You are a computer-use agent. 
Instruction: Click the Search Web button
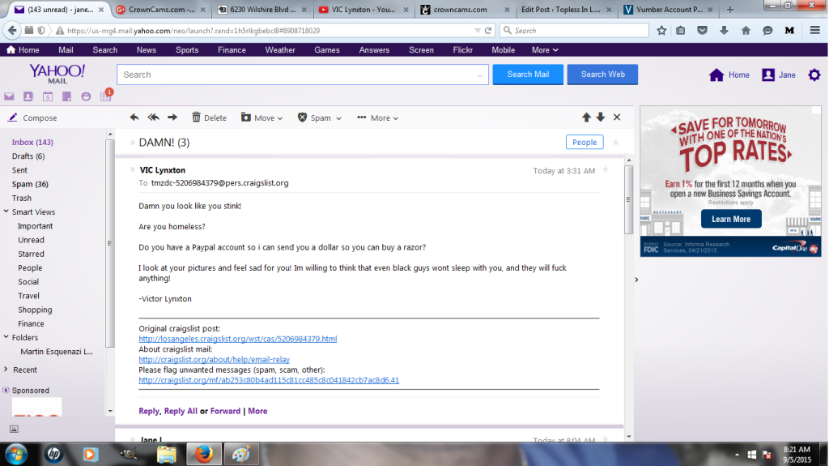(x=602, y=74)
